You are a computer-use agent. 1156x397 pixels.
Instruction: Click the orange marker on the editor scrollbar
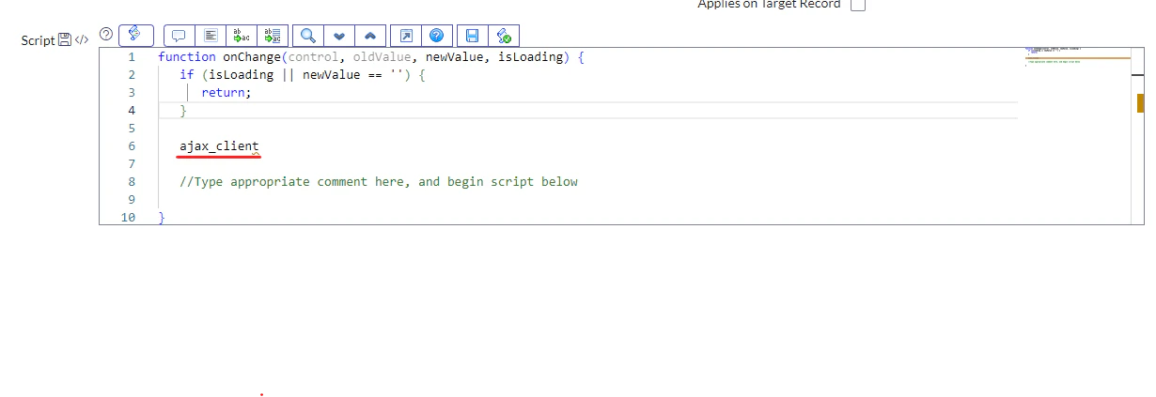(1140, 103)
